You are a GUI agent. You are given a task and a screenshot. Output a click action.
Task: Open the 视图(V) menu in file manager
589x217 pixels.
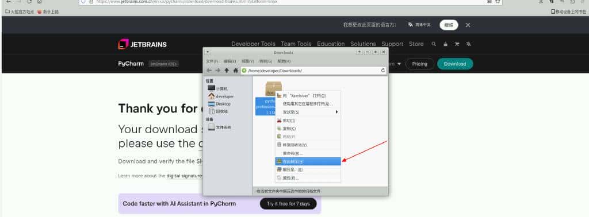coord(247,61)
